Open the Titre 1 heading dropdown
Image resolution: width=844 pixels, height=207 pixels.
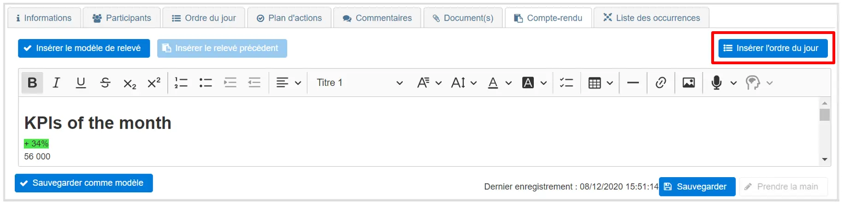360,83
